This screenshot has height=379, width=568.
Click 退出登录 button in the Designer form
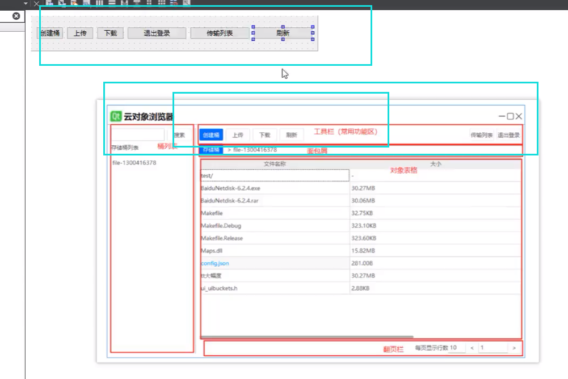tap(157, 33)
